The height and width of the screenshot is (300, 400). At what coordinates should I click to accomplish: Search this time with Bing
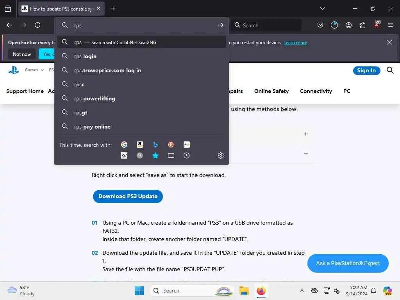(x=155, y=145)
